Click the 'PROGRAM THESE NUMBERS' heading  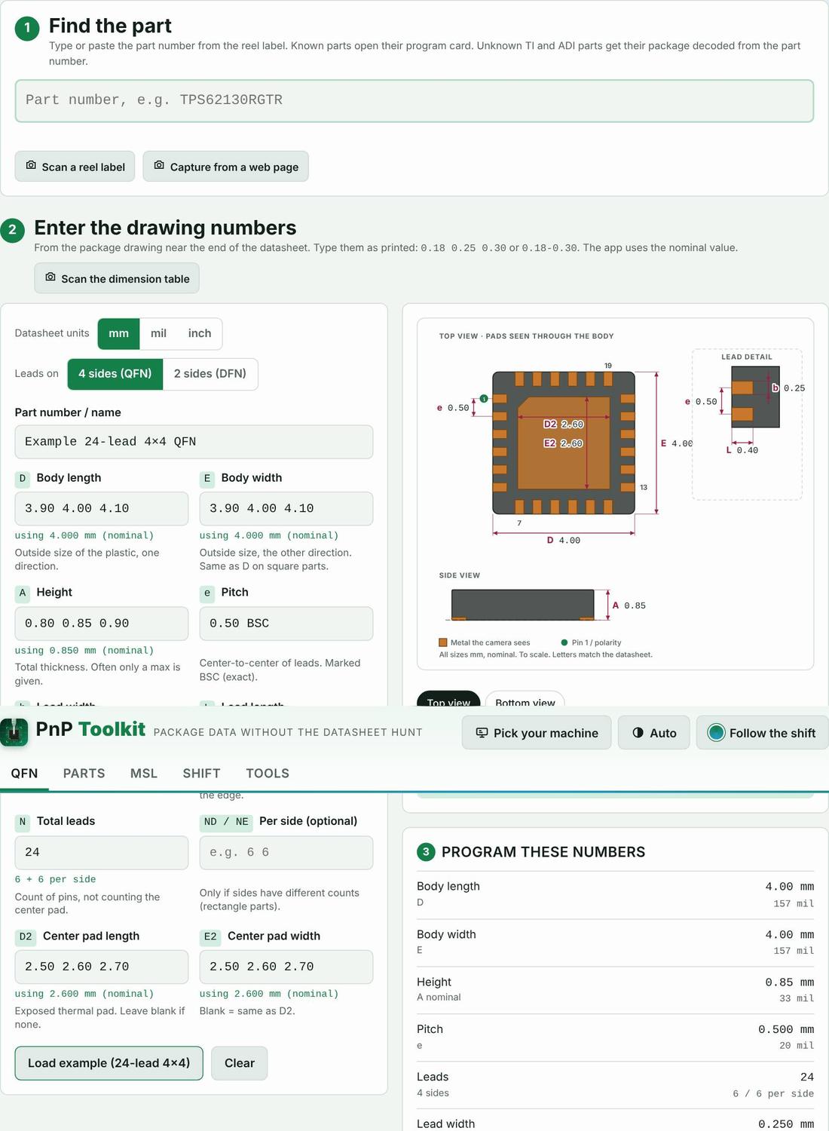(543, 852)
